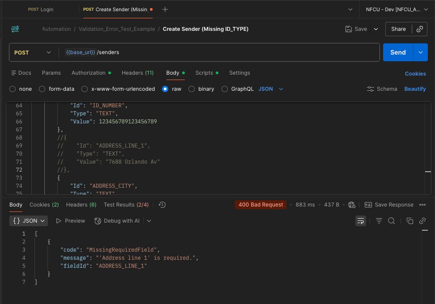
Task: Choose the binary body type radio
Action: pyautogui.click(x=192, y=89)
